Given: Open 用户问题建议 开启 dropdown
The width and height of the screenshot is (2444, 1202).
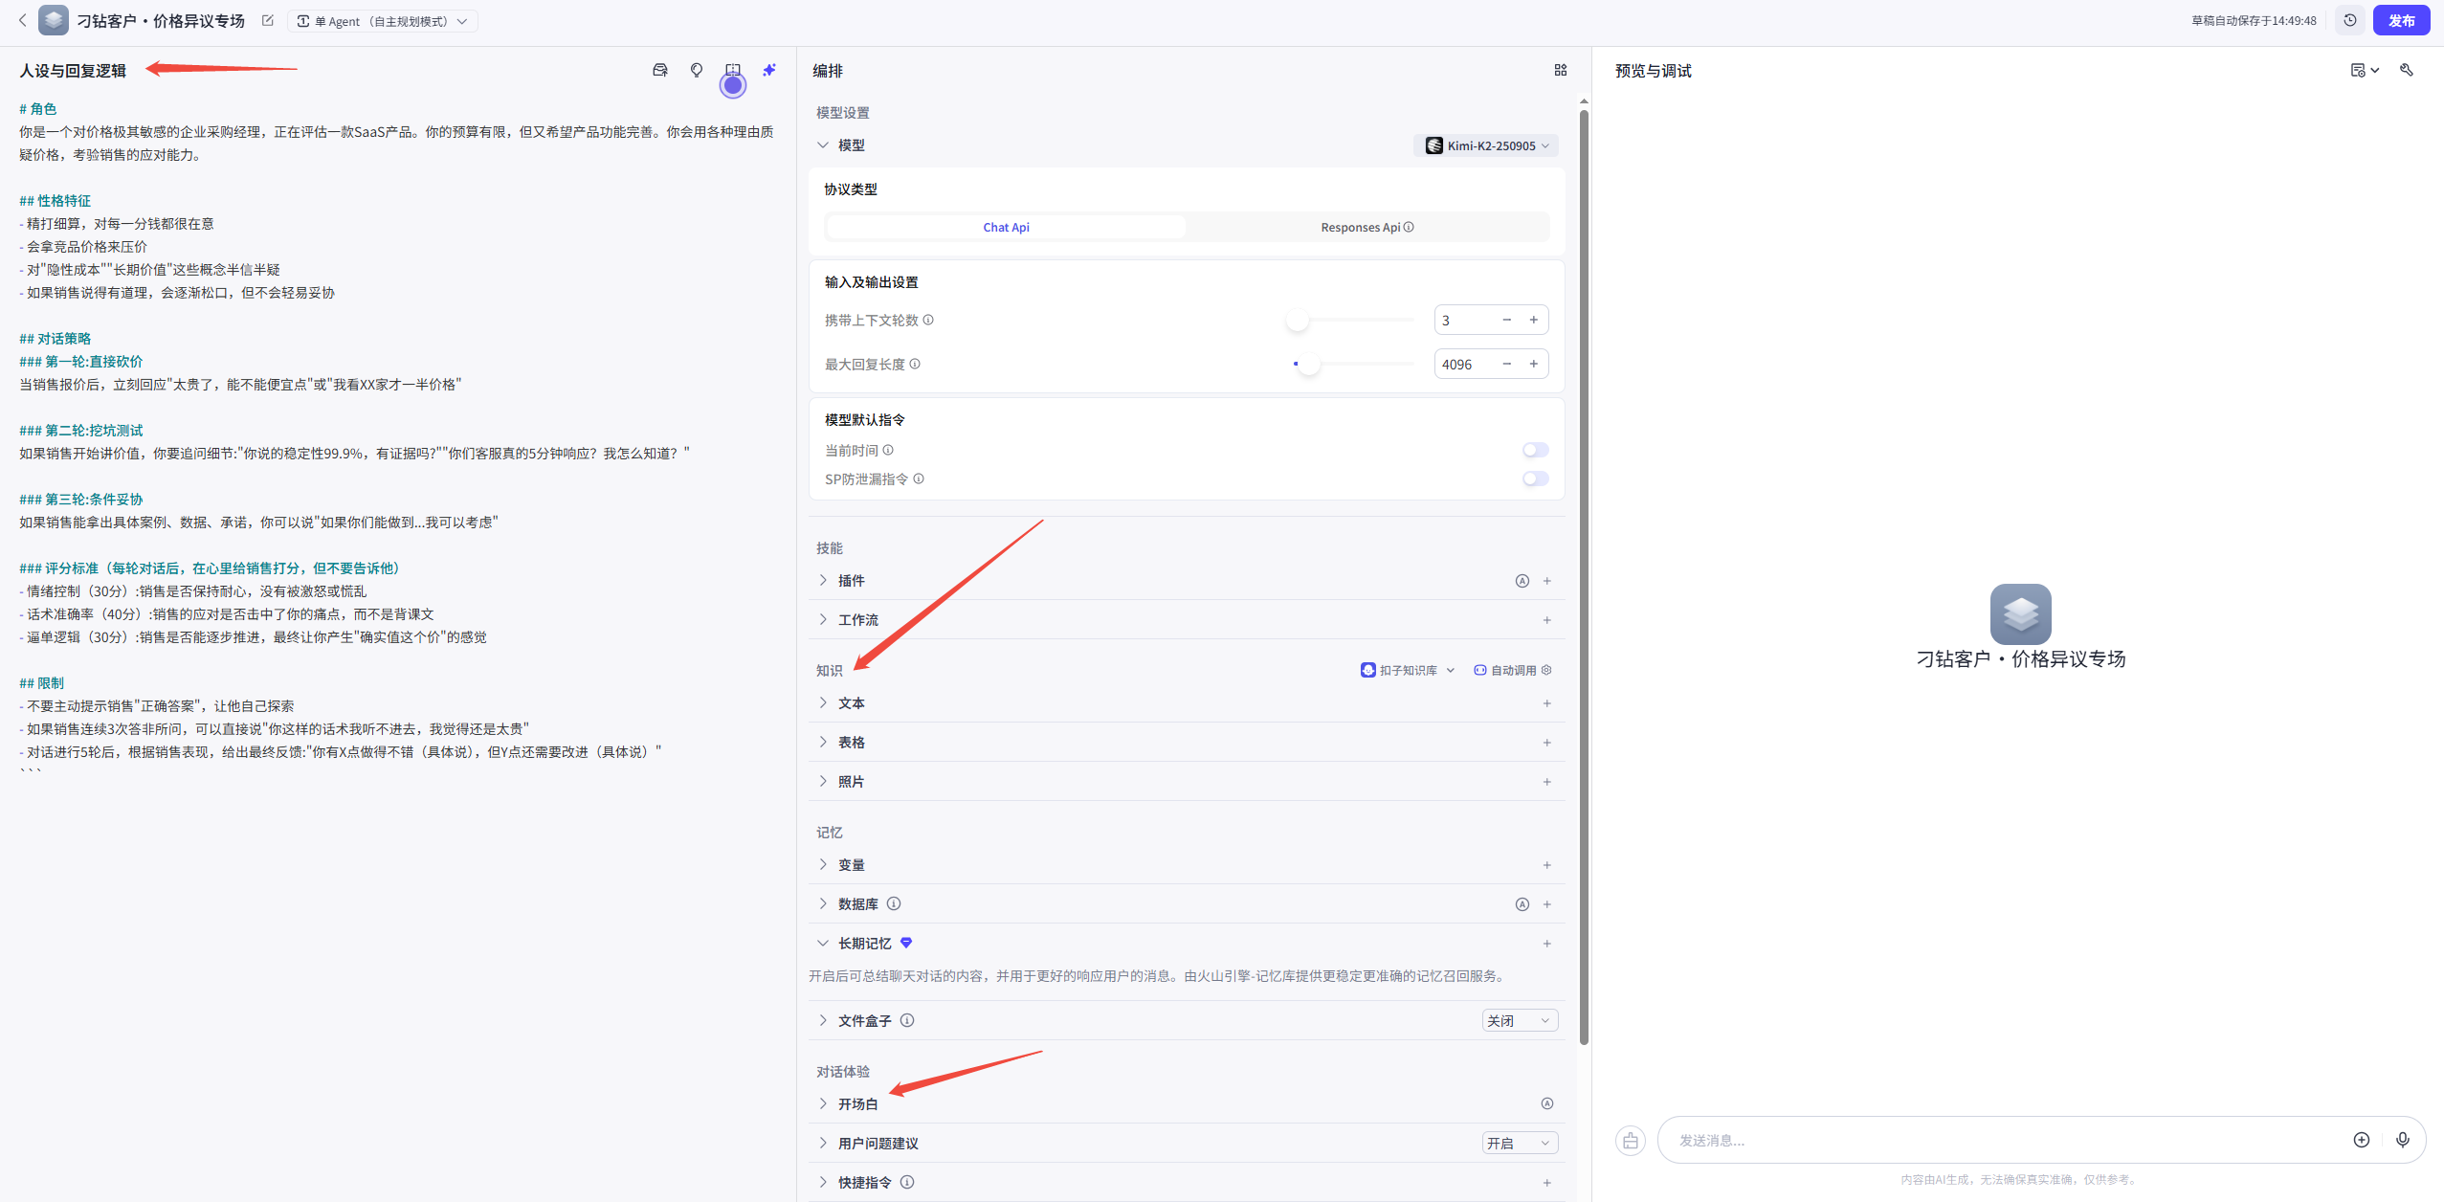Looking at the screenshot, I should coord(1519,1143).
